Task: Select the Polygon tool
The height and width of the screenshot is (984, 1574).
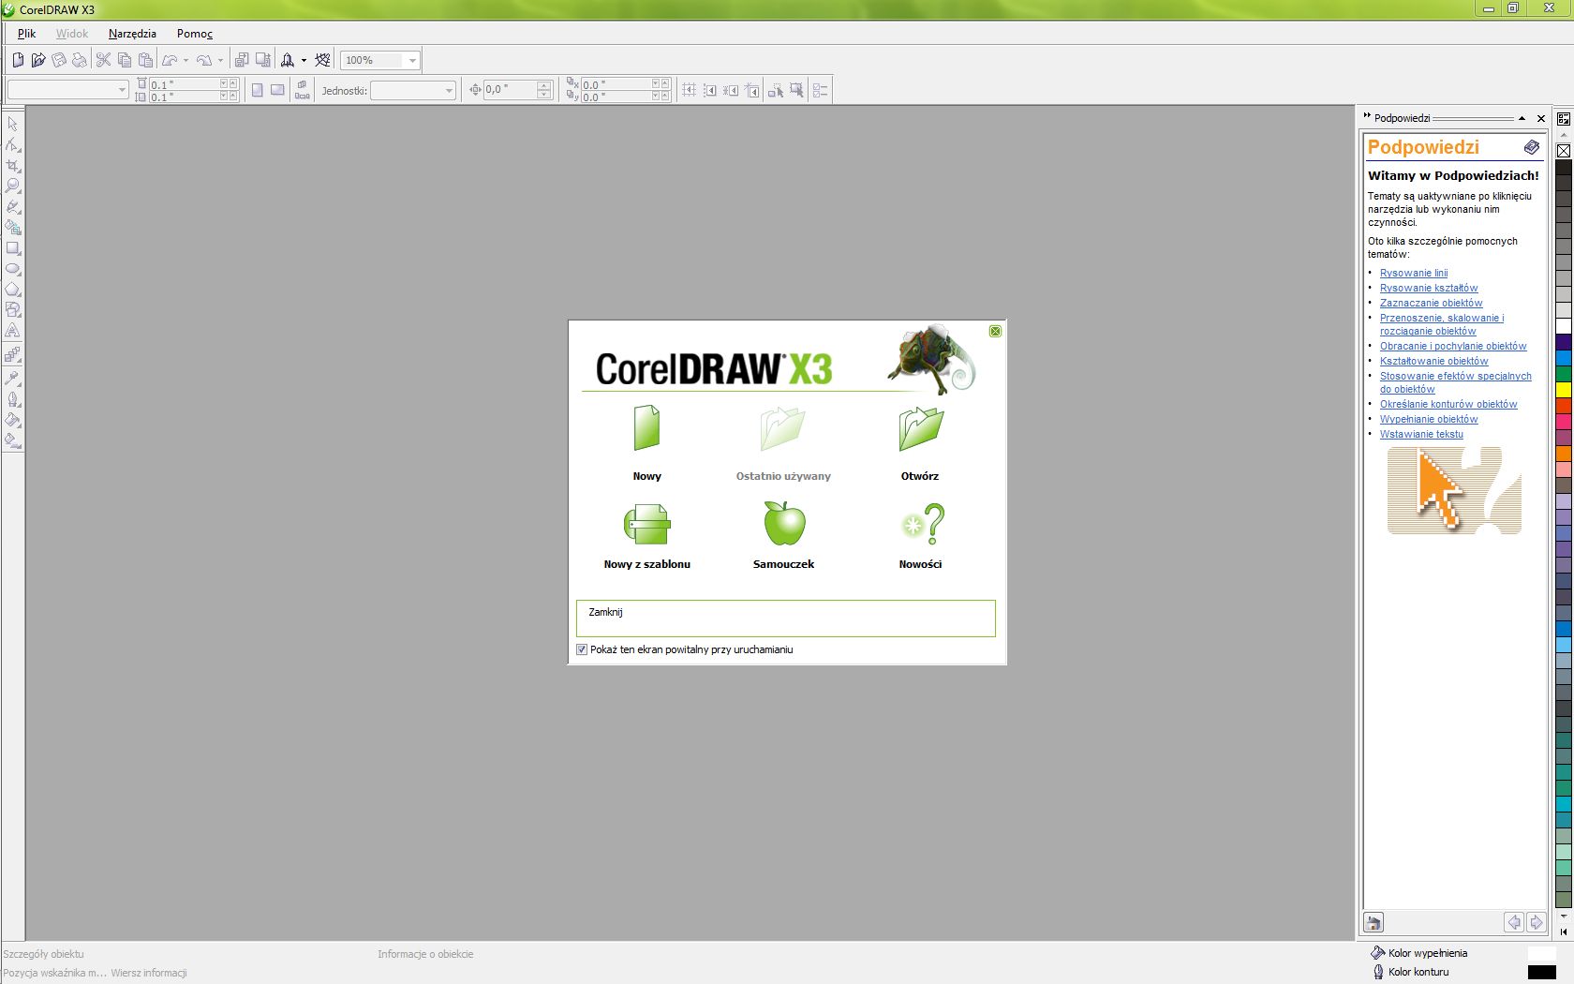Action: [x=13, y=290]
